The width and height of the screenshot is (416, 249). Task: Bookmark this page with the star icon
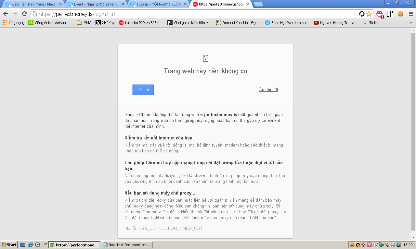[369, 14]
